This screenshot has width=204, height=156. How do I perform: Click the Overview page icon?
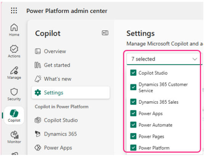[38, 51]
